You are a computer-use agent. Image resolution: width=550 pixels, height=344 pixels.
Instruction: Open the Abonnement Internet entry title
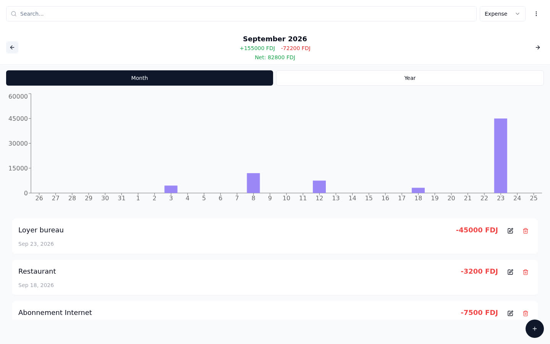click(x=55, y=313)
